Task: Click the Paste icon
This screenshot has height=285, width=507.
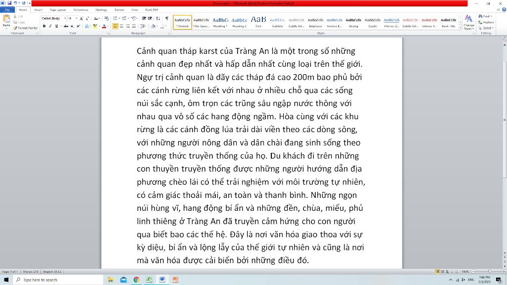Action: [x=6, y=19]
